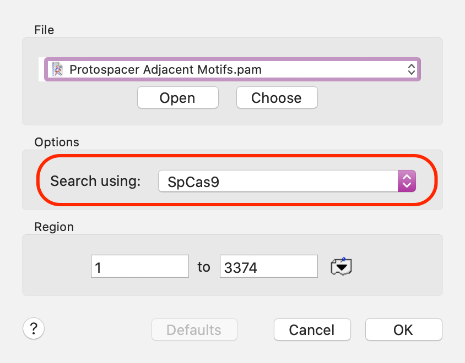Click the greyed-out Defaults button
465x363 pixels.
(194, 329)
